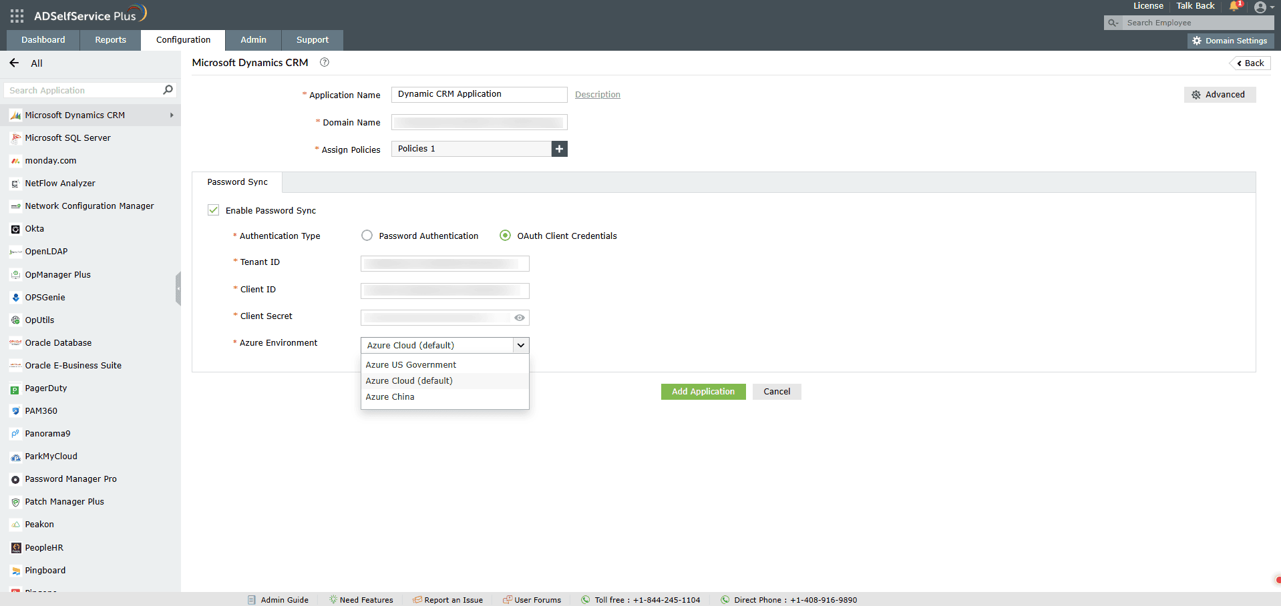Switch to the Reports tab
The image size is (1281, 606).
click(110, 40)
